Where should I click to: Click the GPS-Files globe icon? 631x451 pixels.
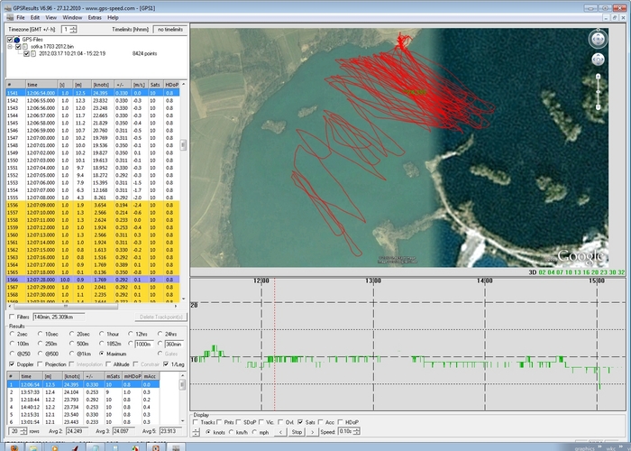(x=17, y=40)
